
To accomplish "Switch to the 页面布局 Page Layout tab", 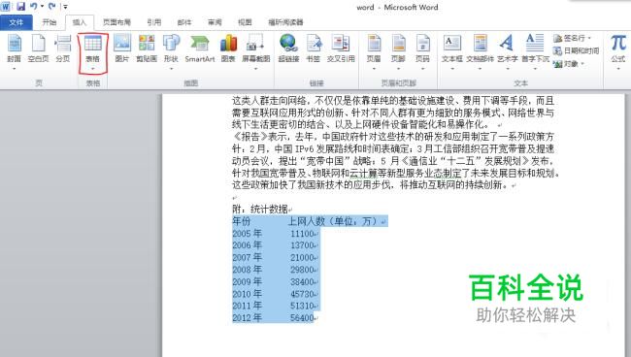I will (x=116, y=22).
